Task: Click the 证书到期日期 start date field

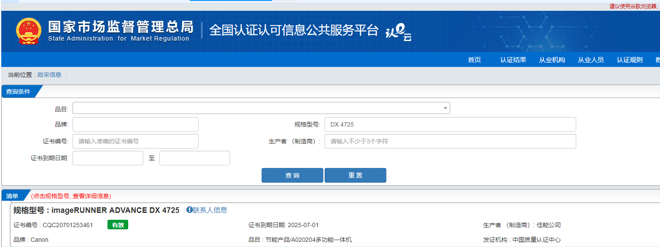Action: [x=108, y=158]
